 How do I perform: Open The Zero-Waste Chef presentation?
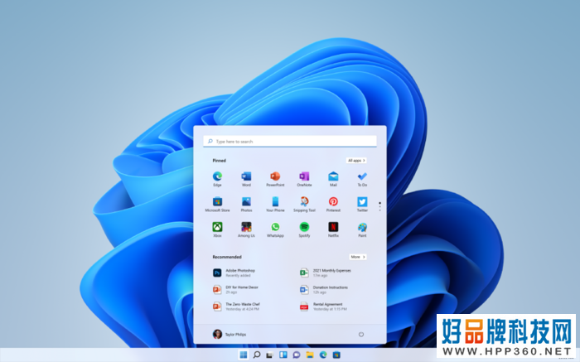click(x=236, y=306)
